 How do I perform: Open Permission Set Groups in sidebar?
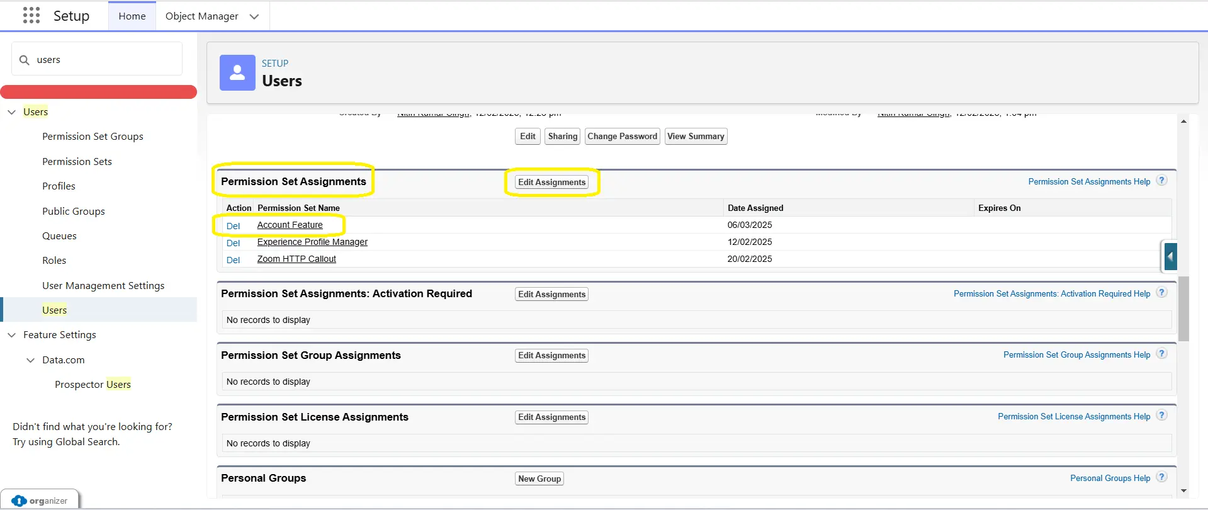(93, 137)
